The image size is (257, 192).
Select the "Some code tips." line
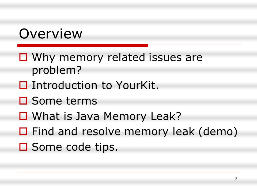75,147
